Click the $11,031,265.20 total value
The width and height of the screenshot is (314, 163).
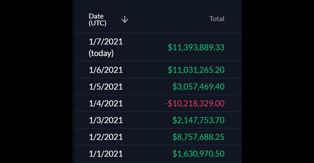tap(196, 70)
